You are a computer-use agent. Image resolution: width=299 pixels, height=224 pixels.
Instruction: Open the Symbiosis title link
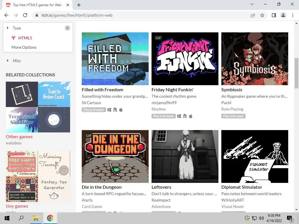232,90
